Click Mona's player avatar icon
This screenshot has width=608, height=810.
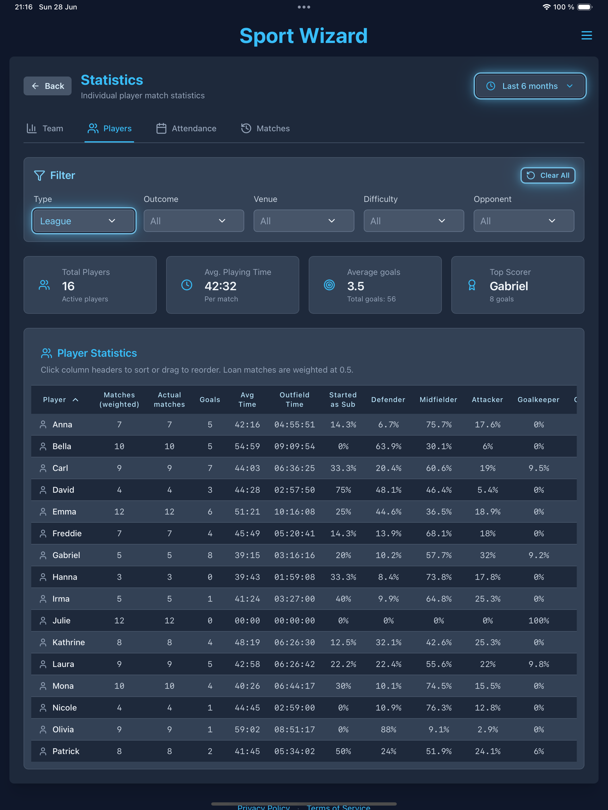43,686
